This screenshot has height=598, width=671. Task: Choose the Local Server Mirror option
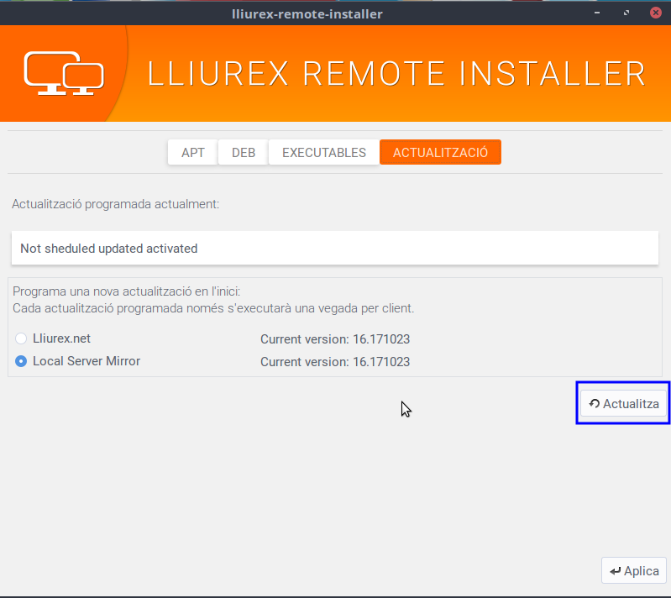(21, 361)
